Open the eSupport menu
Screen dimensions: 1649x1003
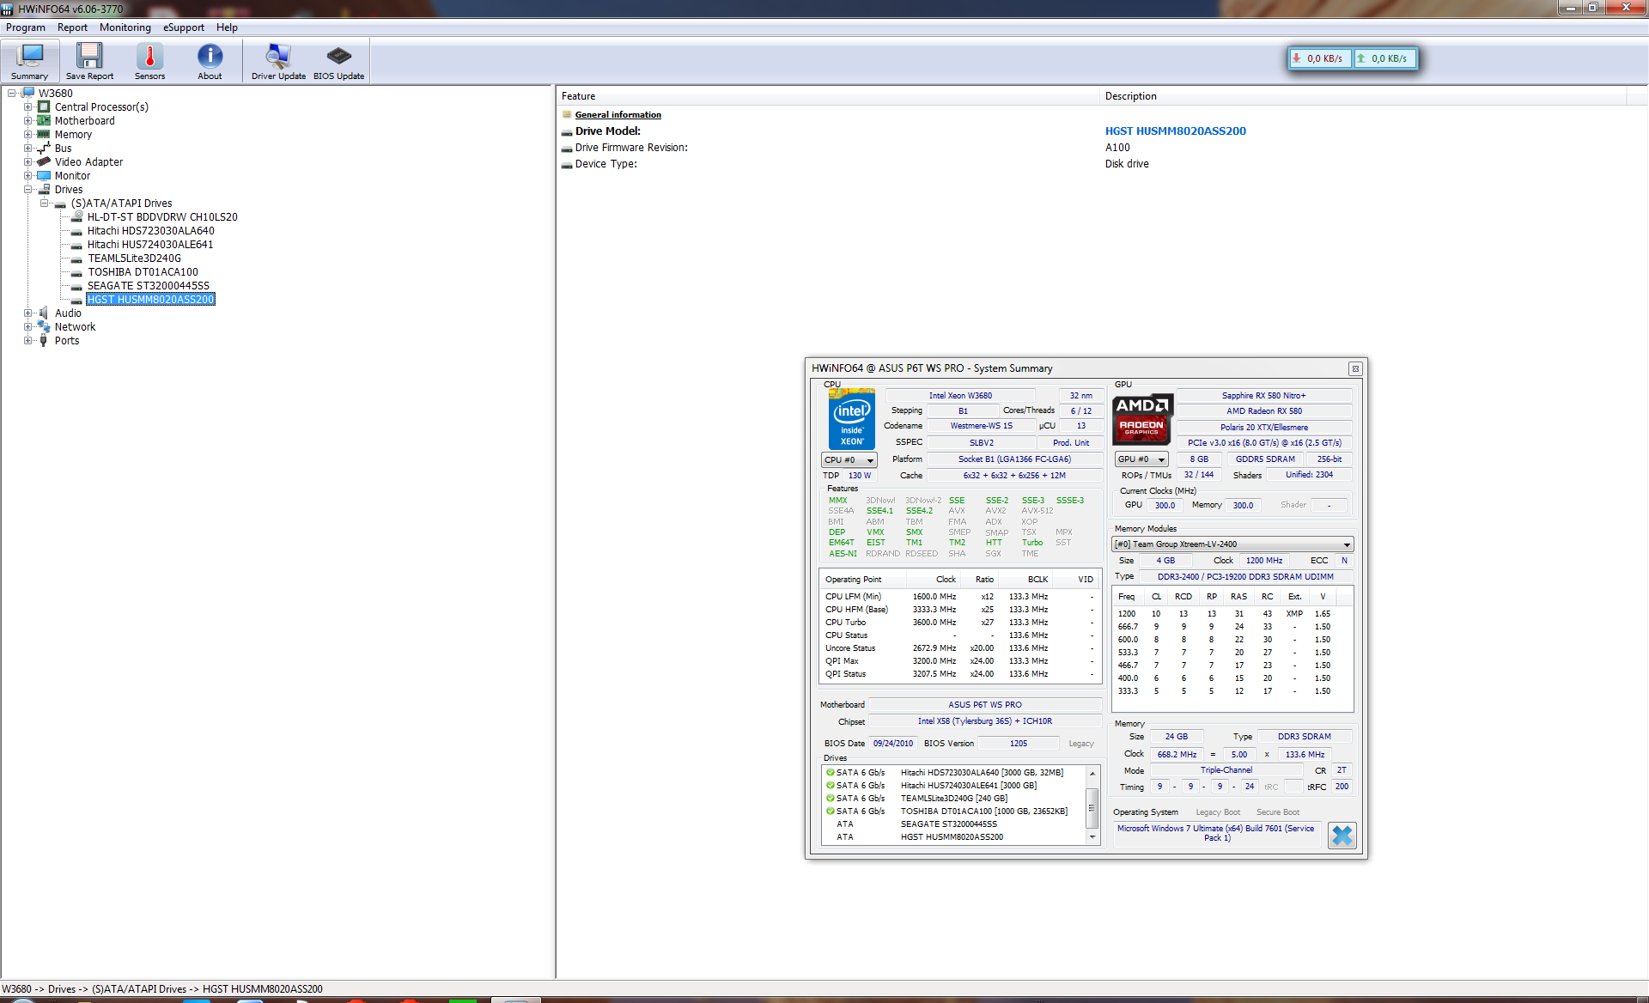tap(184, 27)
